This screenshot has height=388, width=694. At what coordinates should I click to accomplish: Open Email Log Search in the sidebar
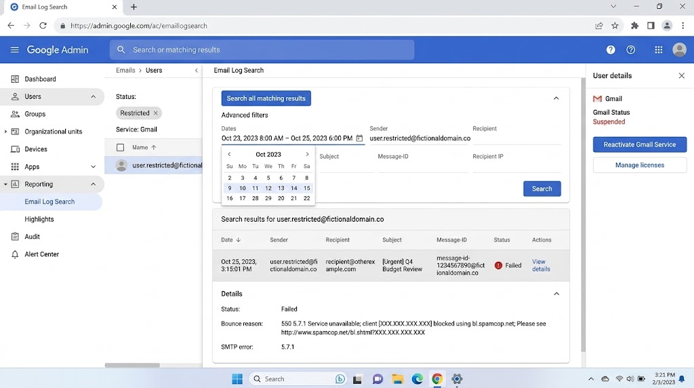[x=52, y=201]
